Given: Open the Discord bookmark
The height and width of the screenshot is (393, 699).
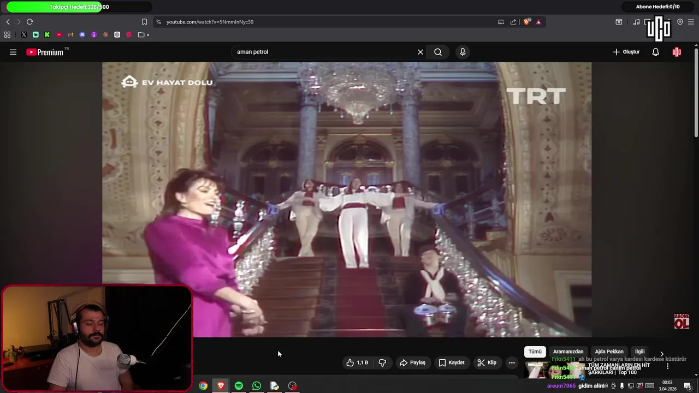Looking at the screenshot, I should tap(82, 34).
